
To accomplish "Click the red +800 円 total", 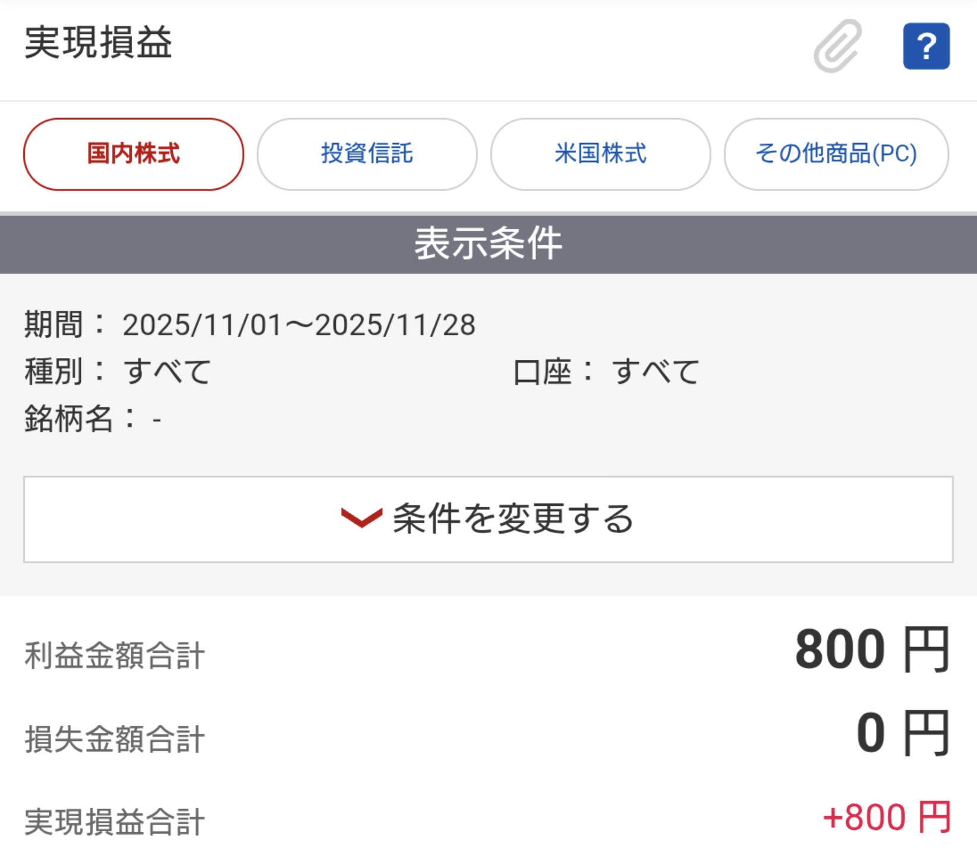I will click(887, 817).
